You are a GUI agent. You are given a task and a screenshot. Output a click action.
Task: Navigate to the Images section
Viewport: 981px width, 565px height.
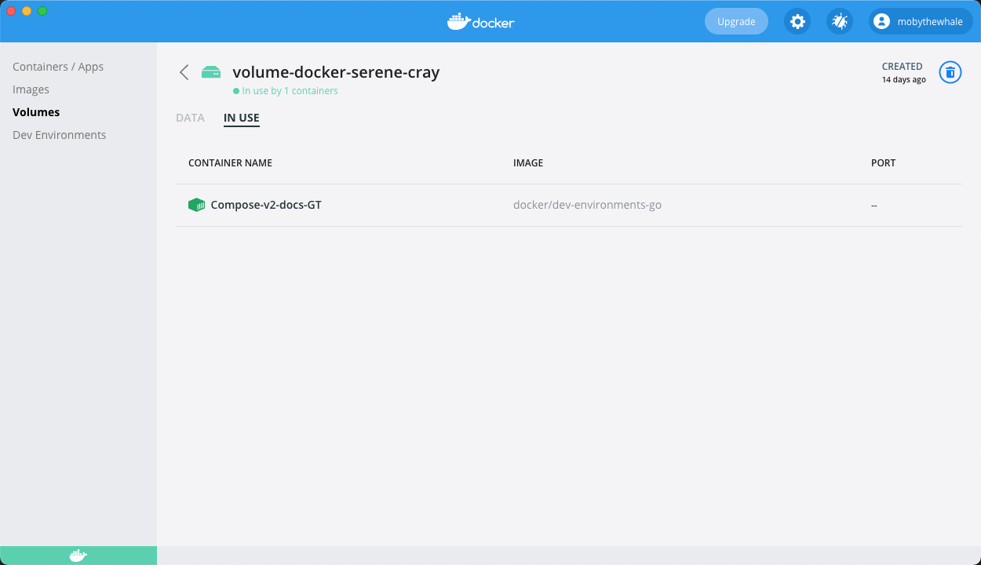tap(31, 89)
